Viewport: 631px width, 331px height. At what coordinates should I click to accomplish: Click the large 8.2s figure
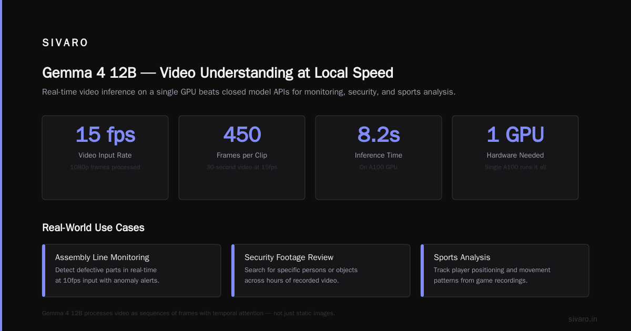379,135
